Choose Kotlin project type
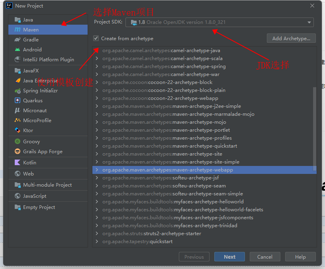325x269 pixels. point(48,163)
